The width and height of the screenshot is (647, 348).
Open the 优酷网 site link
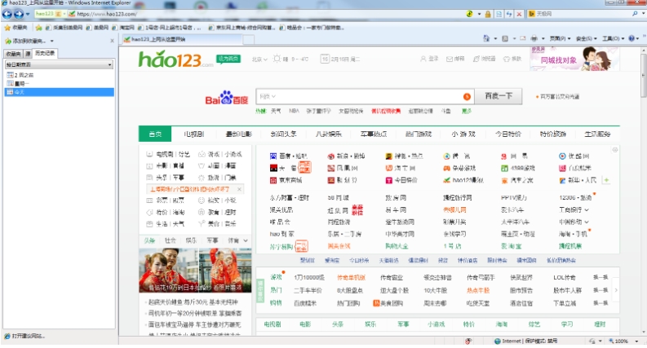point(574,156)
